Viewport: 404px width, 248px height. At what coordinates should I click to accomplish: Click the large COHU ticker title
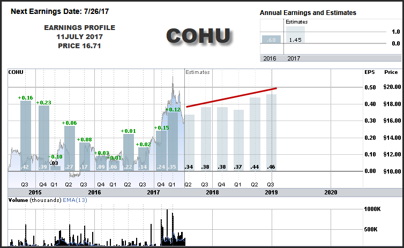198,36
